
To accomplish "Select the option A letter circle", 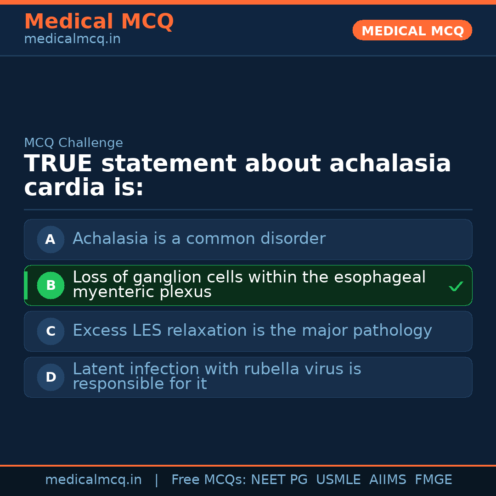I will pyautogui.click(x=51, y=239).
